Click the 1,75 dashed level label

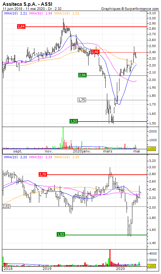point(82,100)
